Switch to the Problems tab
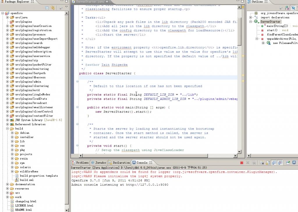Image resolution: width=298 pixels, height=212 pixels. pos(82,163)
